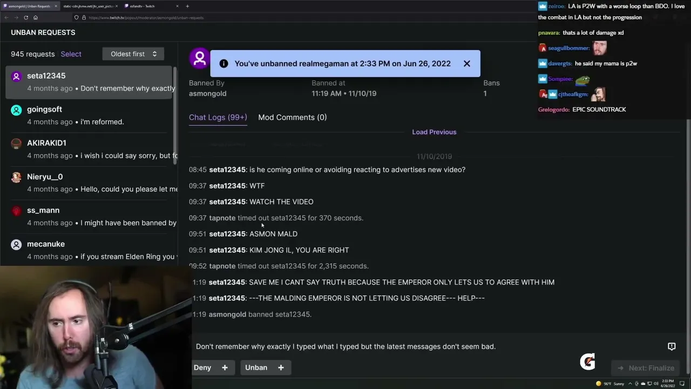Click the banned-at time 11:19 AM • 11/10/19
Screen dimensions: 691x389
point(344,93)
